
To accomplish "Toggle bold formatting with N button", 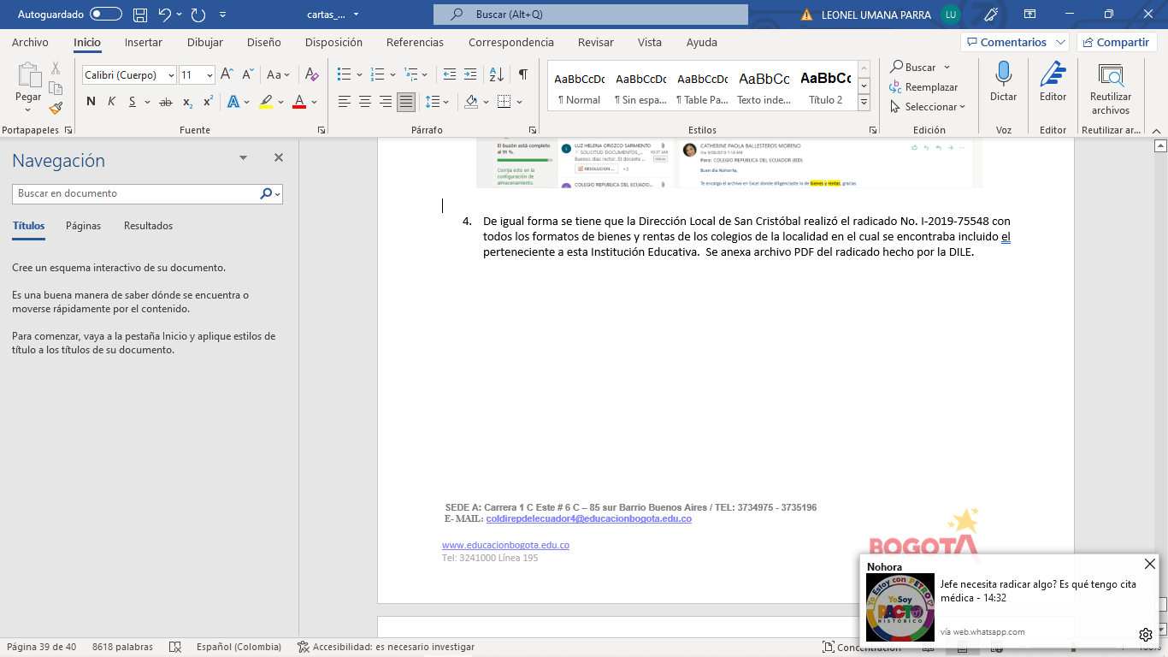I will tap(91, 102).
